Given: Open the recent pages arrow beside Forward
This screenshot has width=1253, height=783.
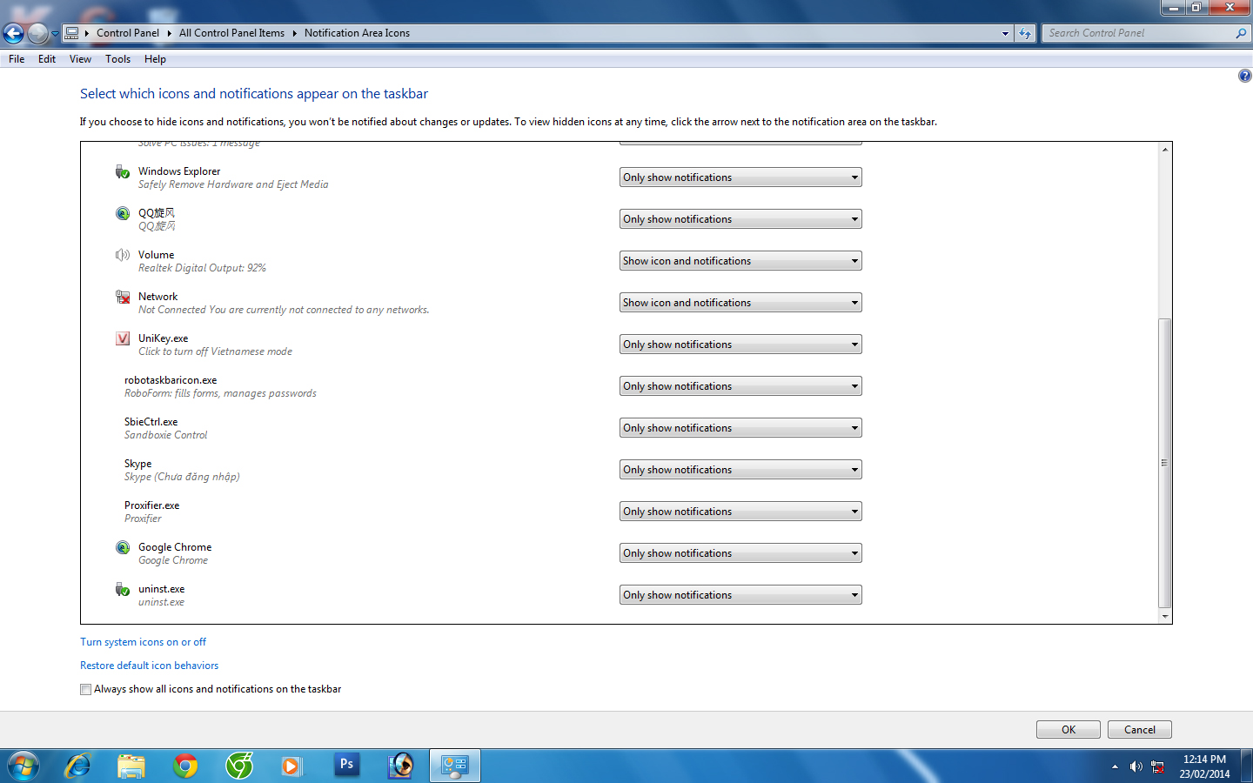Looking at the screenshot, I should [x=55, y=33].
